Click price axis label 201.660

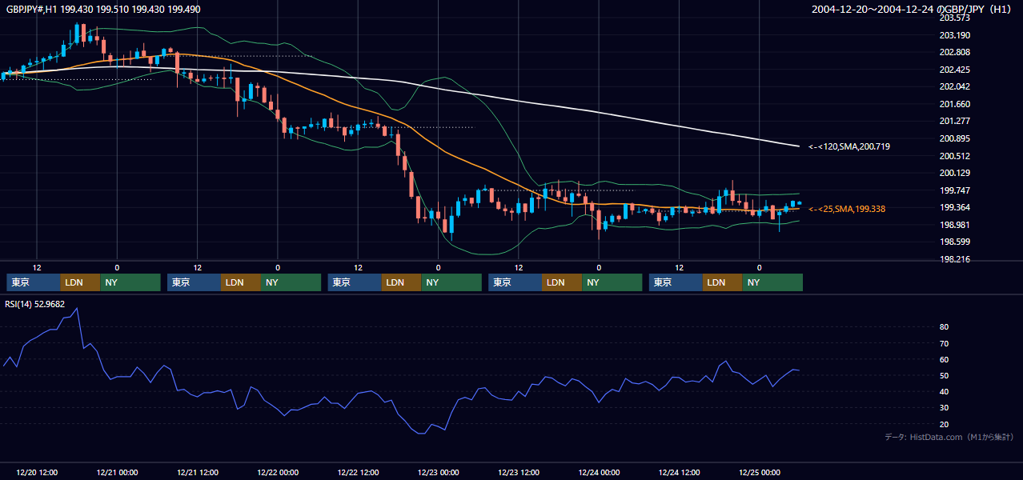coord(954,104)
